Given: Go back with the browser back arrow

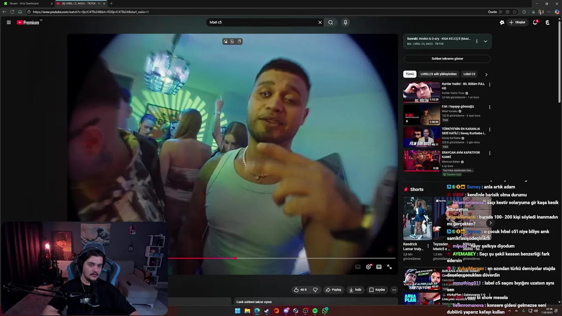Looking at the screenshot, I should (4, 12).
